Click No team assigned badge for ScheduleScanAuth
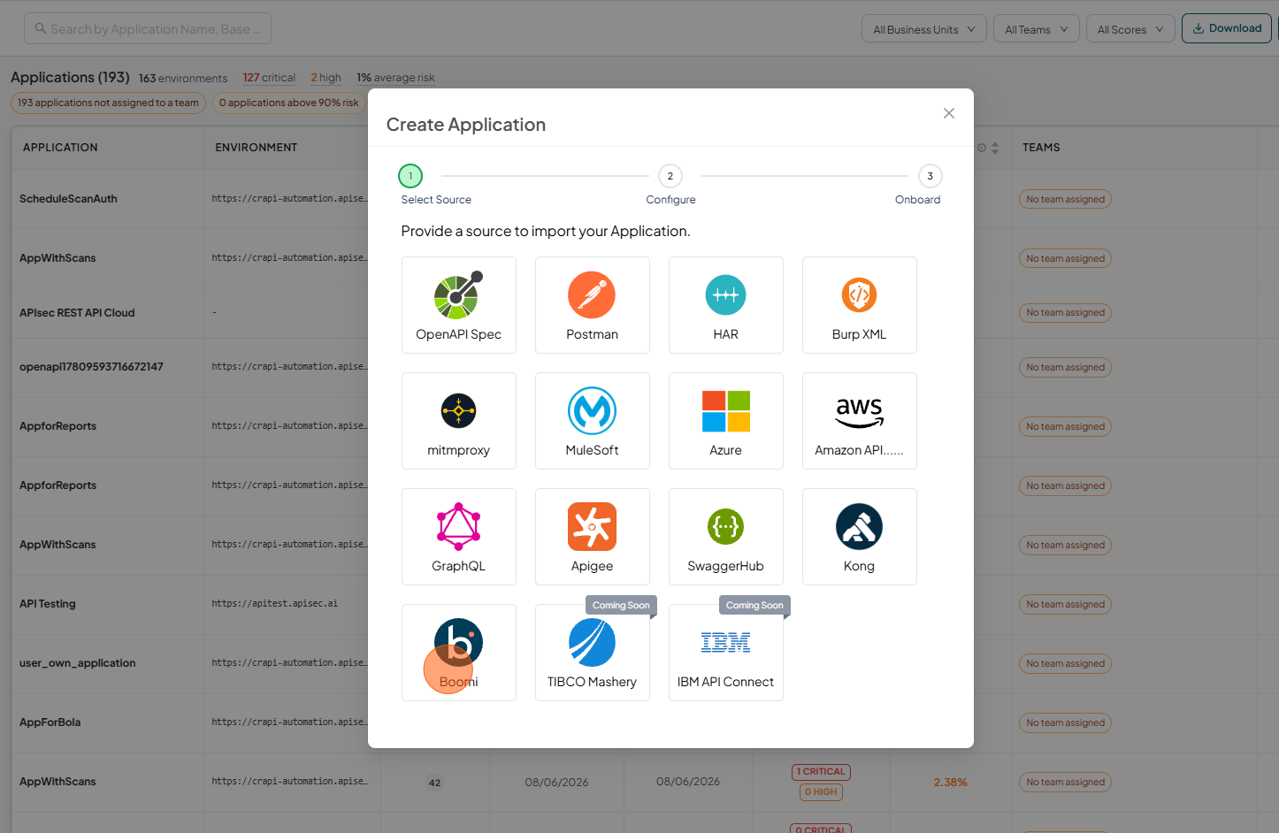This screenshot has width=1279, height=833. 1065,200
